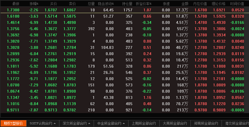Click the time value 0.0567
The width and height of the screenshot is (249, 127).
click(x=238, y=97)
